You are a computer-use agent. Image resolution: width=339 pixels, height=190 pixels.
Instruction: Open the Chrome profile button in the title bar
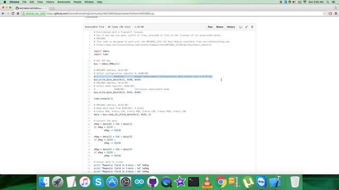click(x=335, y=7)
